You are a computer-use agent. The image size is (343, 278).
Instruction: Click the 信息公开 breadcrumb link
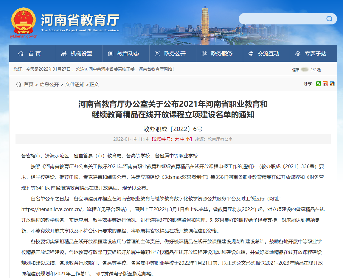[x=49, y=84]
